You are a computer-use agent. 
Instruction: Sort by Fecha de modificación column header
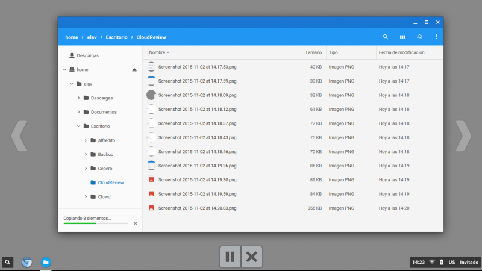(x=401, y=52)
